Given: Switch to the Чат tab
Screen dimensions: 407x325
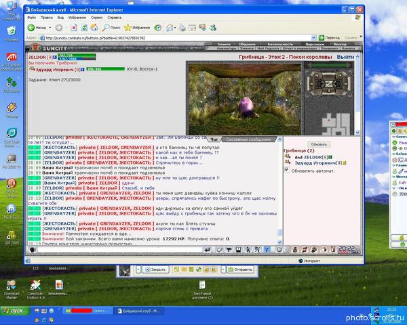Looking at the screenshot, I should pyautogui.click(x=214, y=139).
